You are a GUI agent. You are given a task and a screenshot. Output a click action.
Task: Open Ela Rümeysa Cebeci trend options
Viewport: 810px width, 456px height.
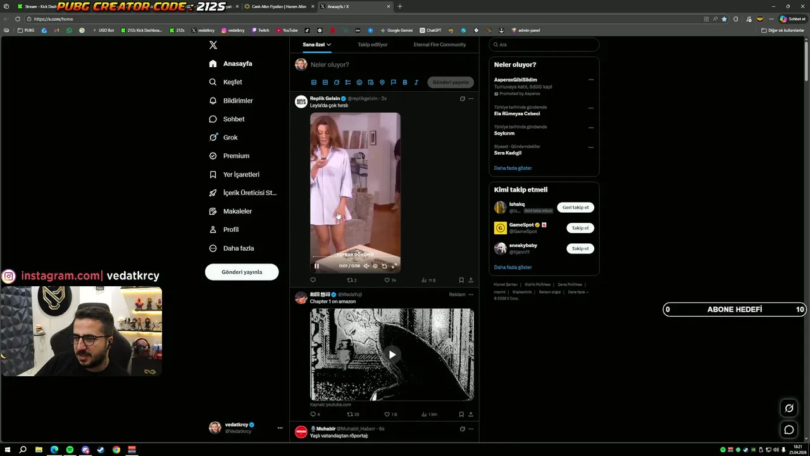coord(591,108)
